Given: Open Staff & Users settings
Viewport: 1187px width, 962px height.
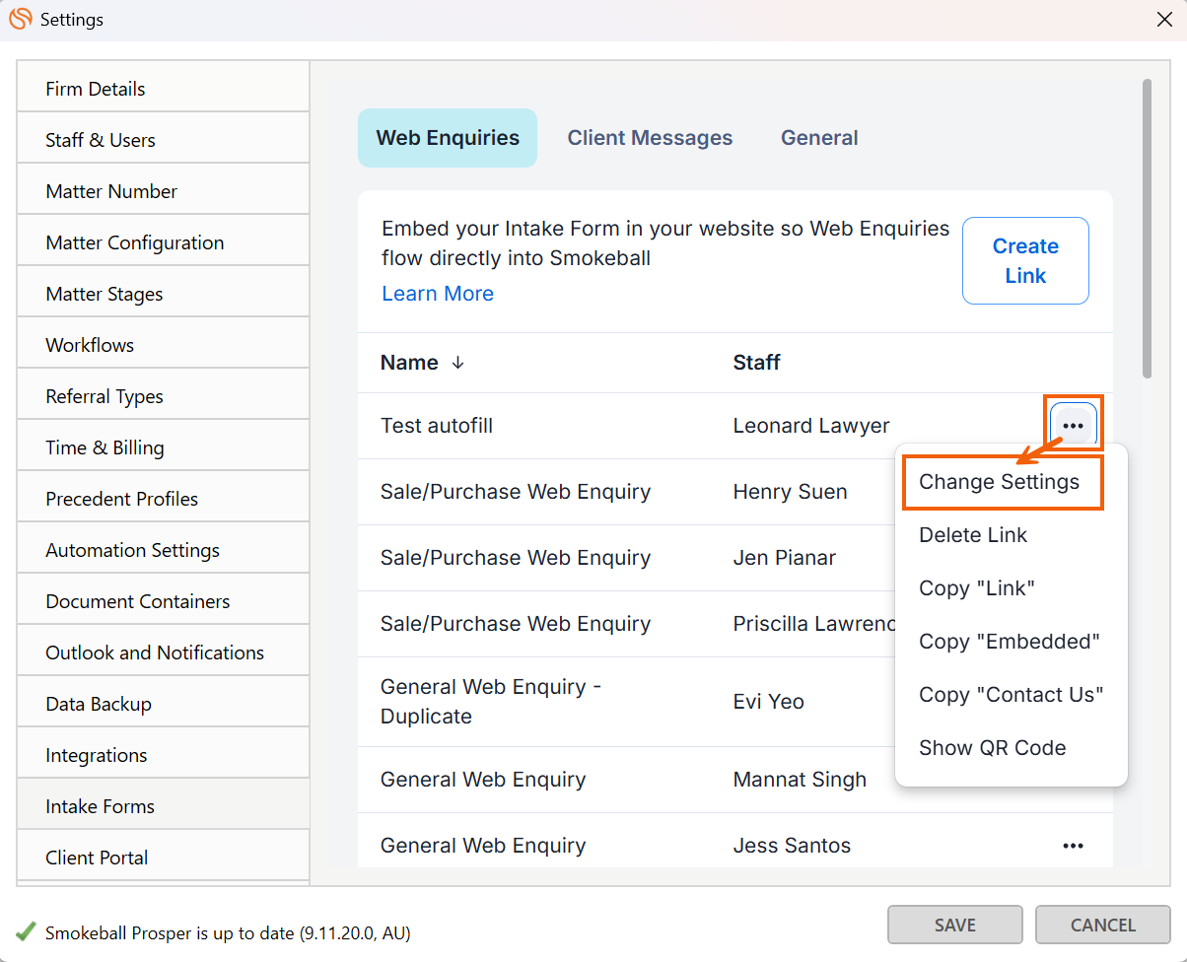Looking at the screenshot, I should point(101,140).
